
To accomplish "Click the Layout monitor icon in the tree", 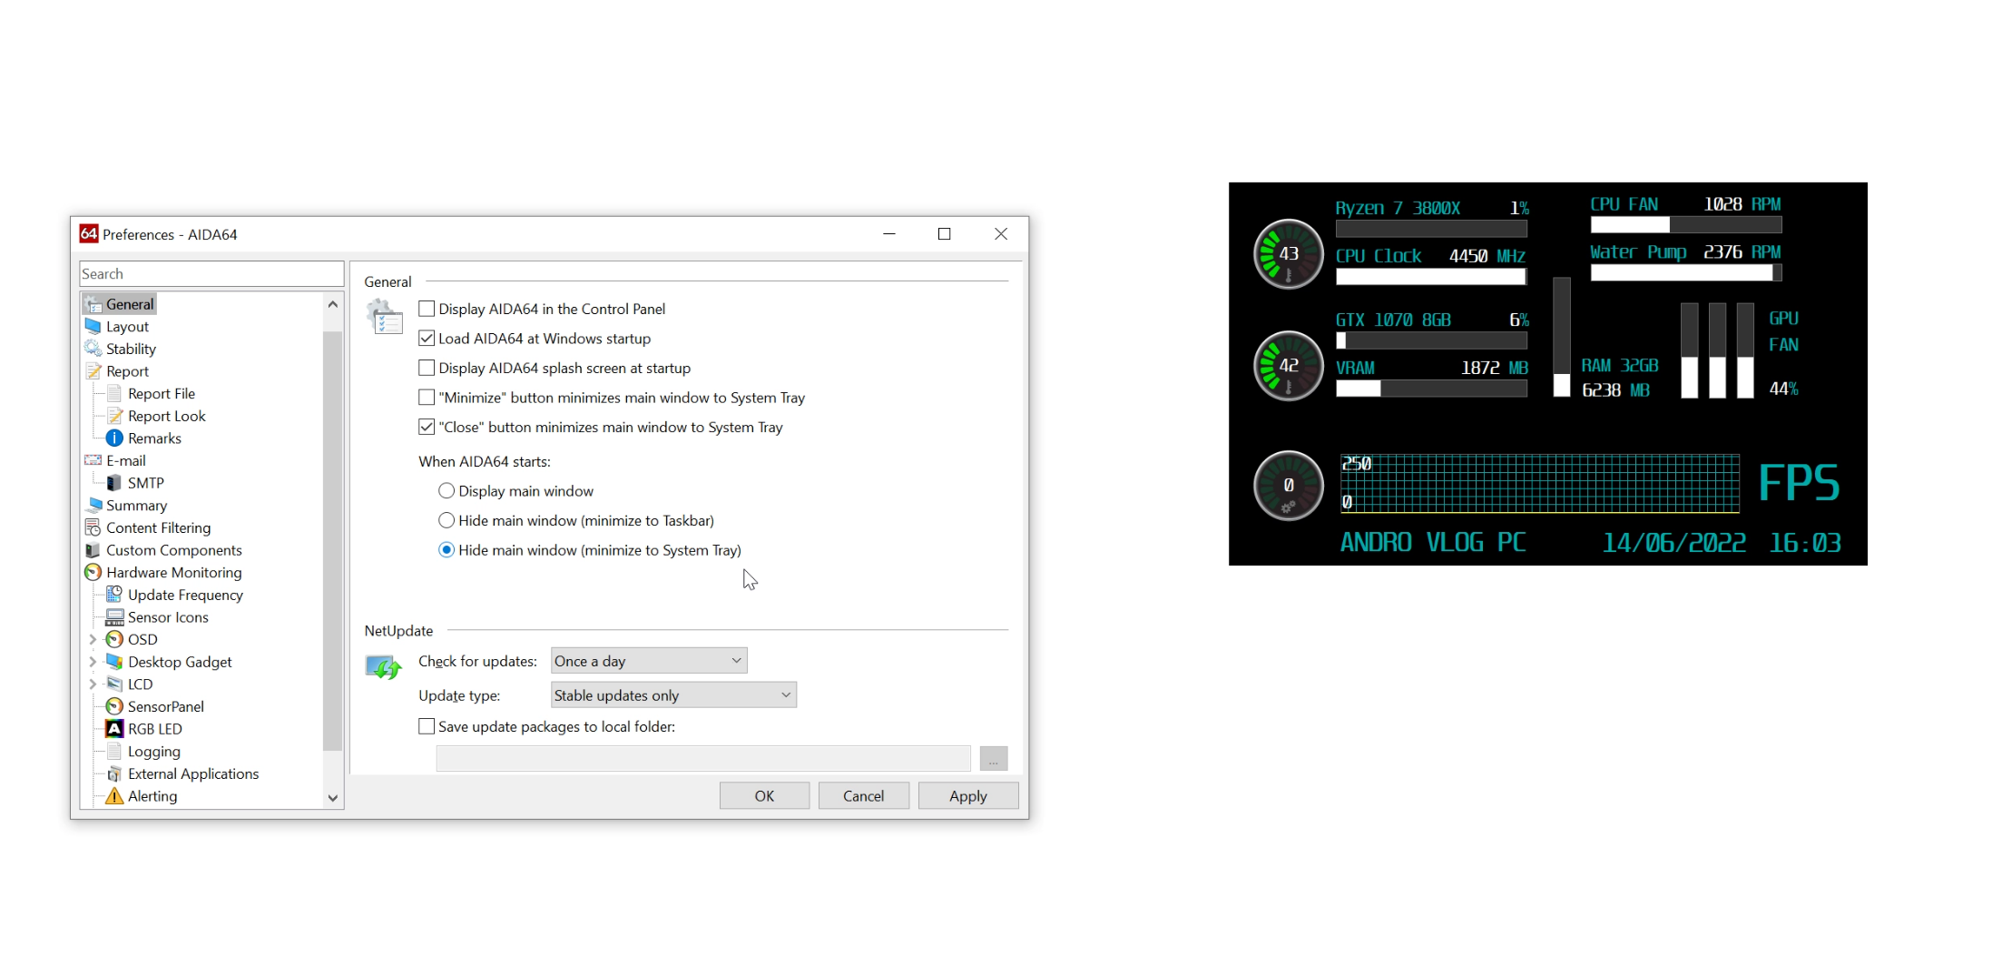I will point(93,326).
